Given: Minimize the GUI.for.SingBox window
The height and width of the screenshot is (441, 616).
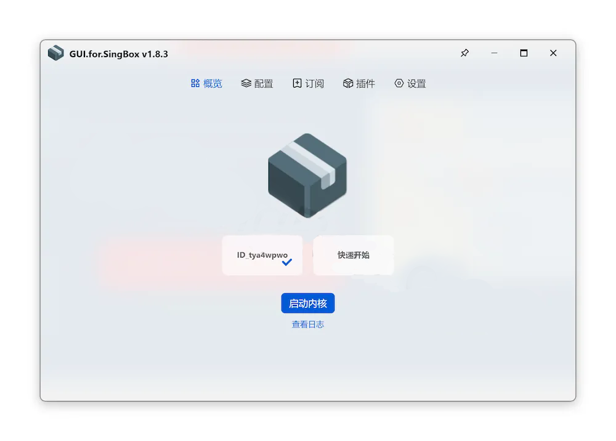Looking at the screenshot, I should click(x=494, y=53).
